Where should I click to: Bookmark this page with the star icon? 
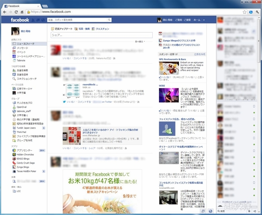coord(245,12)
